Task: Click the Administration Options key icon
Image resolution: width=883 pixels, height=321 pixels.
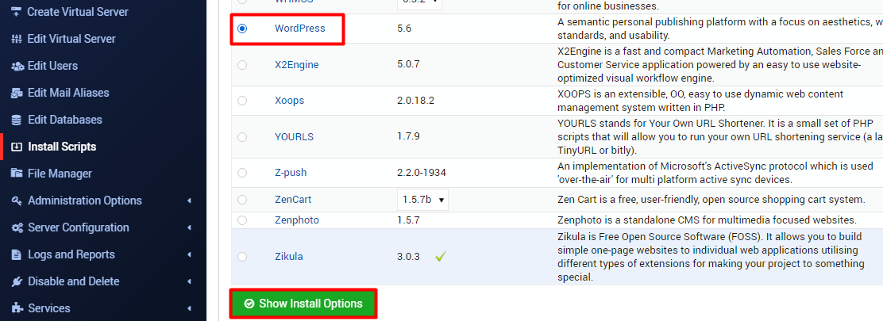Action: coord(17,201)
